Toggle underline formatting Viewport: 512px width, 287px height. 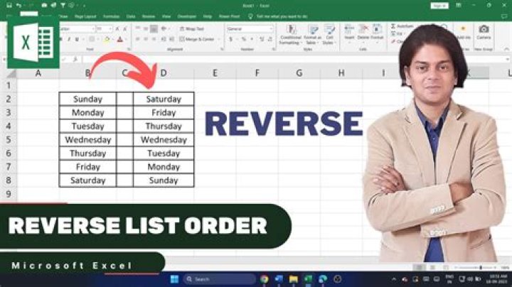77,40
